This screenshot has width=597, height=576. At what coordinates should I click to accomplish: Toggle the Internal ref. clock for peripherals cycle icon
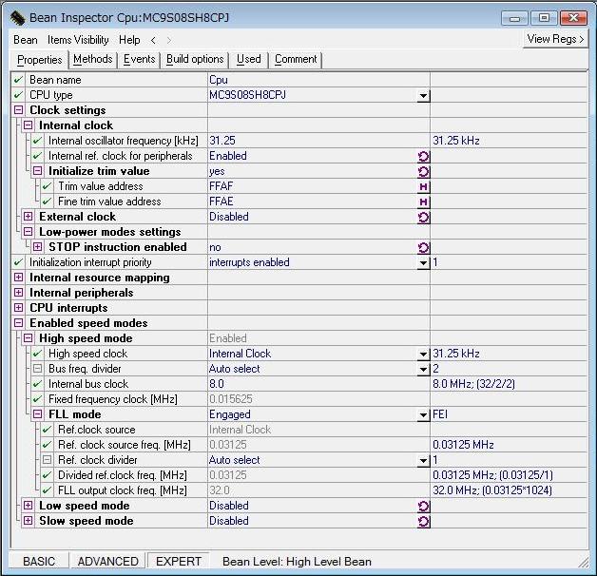click(423, 157)
